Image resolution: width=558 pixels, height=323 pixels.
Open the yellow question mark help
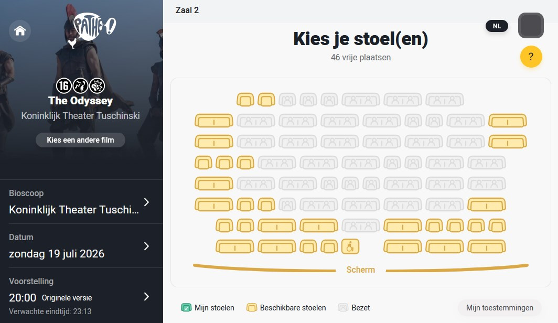pyautogui.click(x=531, y=57)
